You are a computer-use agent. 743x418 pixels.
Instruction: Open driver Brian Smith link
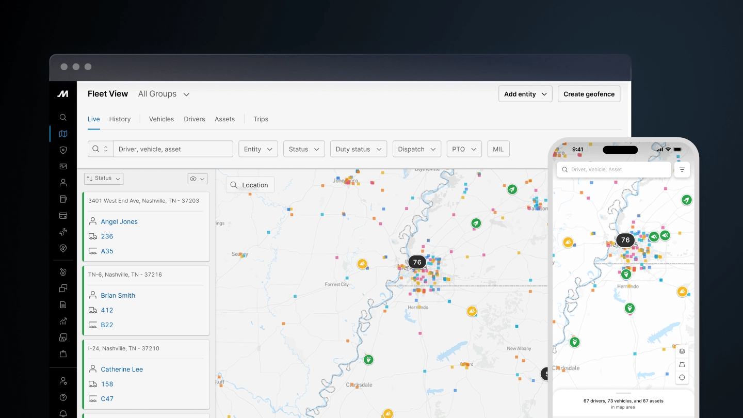coord(118,296)
